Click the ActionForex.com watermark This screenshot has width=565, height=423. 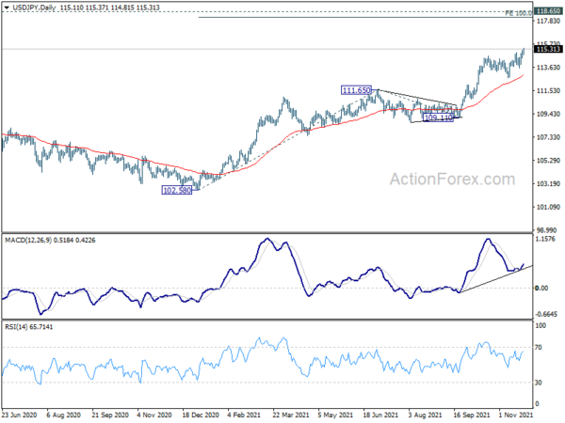click(x=453, y=180)
